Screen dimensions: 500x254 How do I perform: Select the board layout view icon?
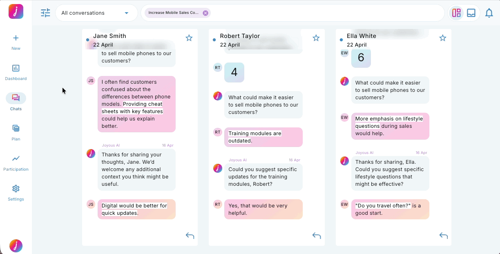[456, 13]
